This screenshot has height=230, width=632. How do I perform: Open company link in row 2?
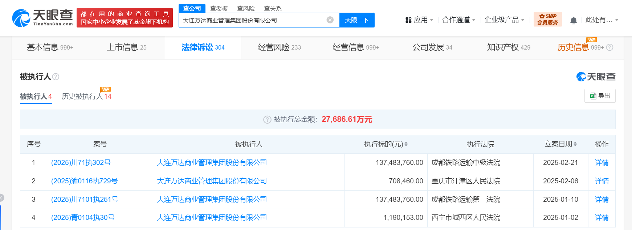[212, 181]
